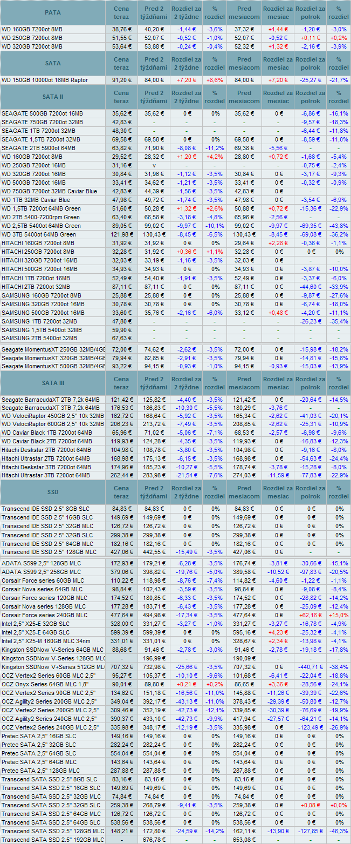Viewport: 351px width, 844px height.
Task: Click the 206,23 € VelociRaptor price
Action: click(x=122, y=425)
